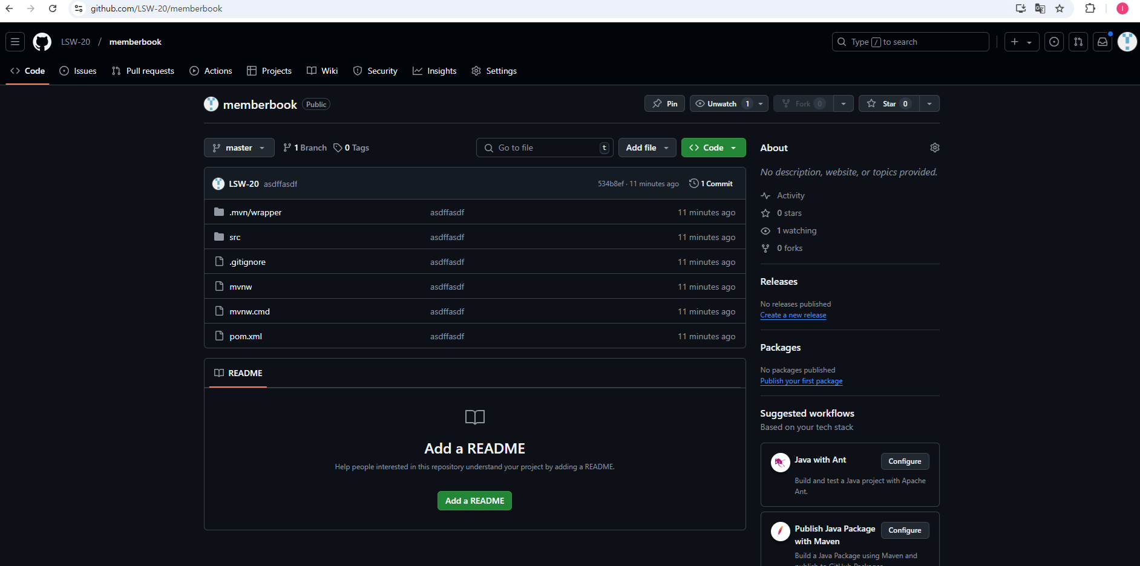Click the Java with Ant workflow icon
Screen dimensions: 1140x566
781,463
